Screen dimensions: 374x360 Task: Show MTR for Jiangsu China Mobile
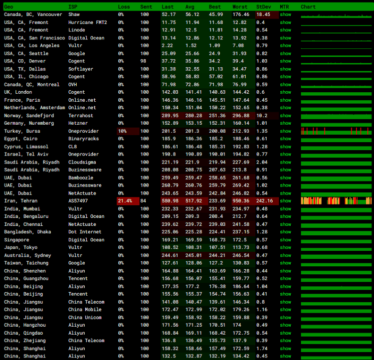[x=286, y=310]
